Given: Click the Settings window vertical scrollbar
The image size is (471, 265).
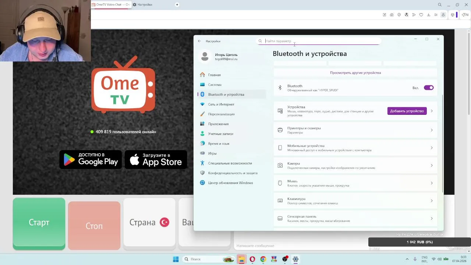Looking at the screenshot, I should click(x=443, y=144).
